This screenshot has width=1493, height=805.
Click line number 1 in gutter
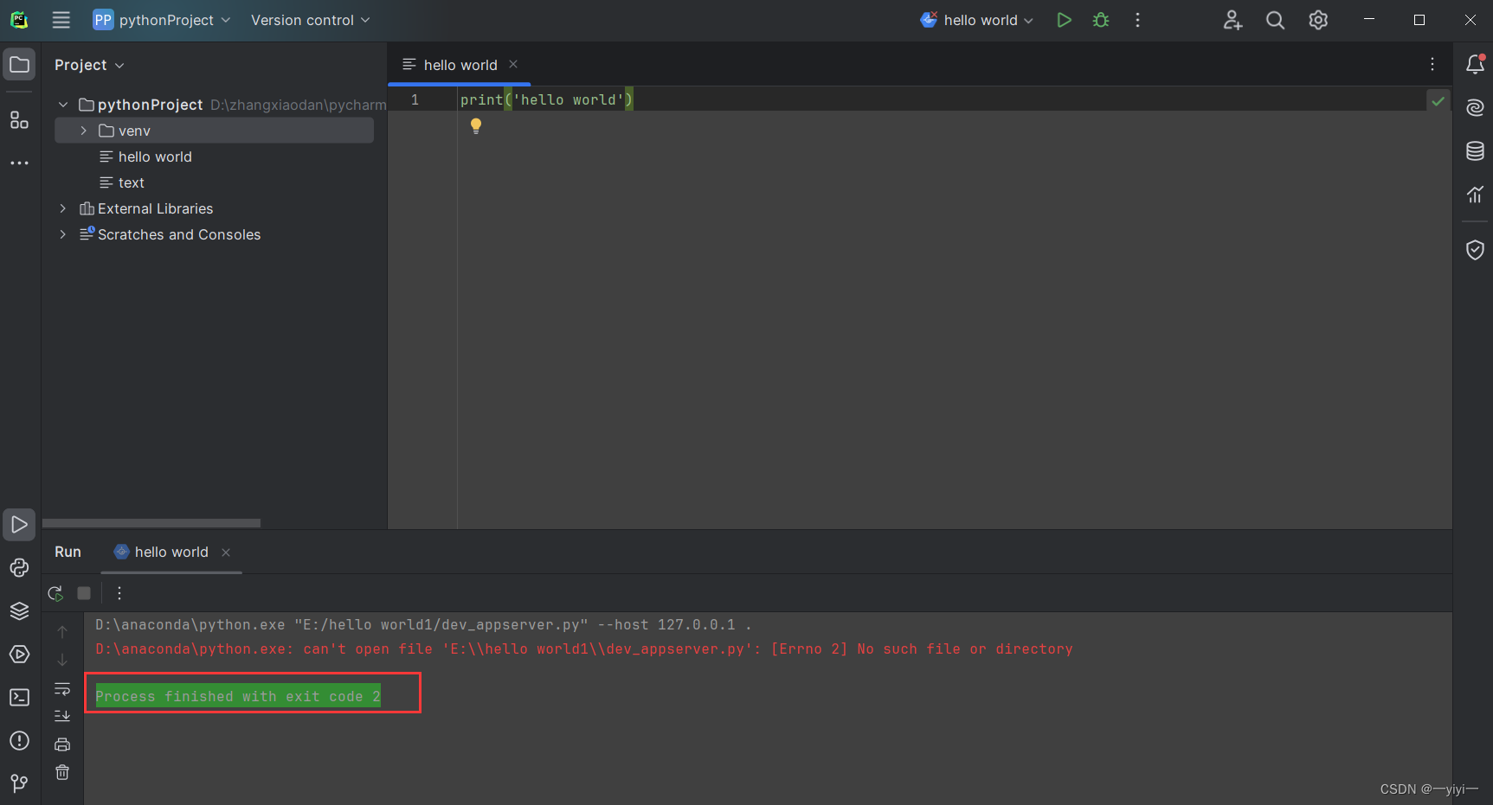tap(415, 99)
